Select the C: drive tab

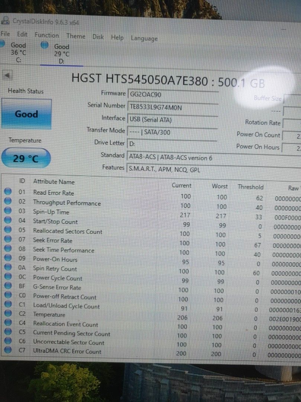(15, 52)
